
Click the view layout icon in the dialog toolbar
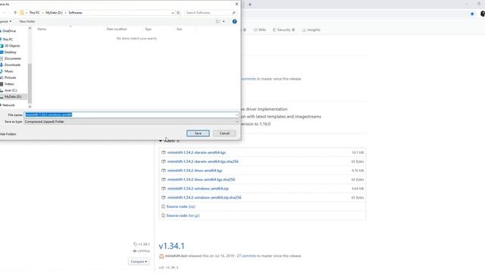pos(217,21)
